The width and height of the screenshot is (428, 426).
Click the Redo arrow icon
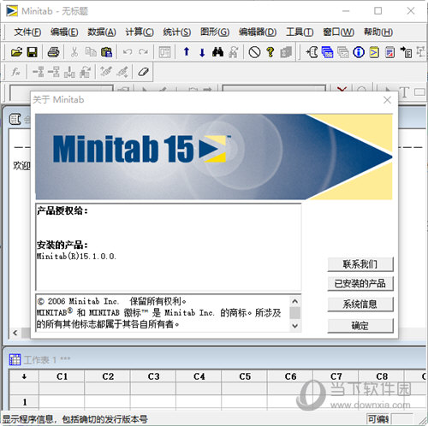(143, 52)
